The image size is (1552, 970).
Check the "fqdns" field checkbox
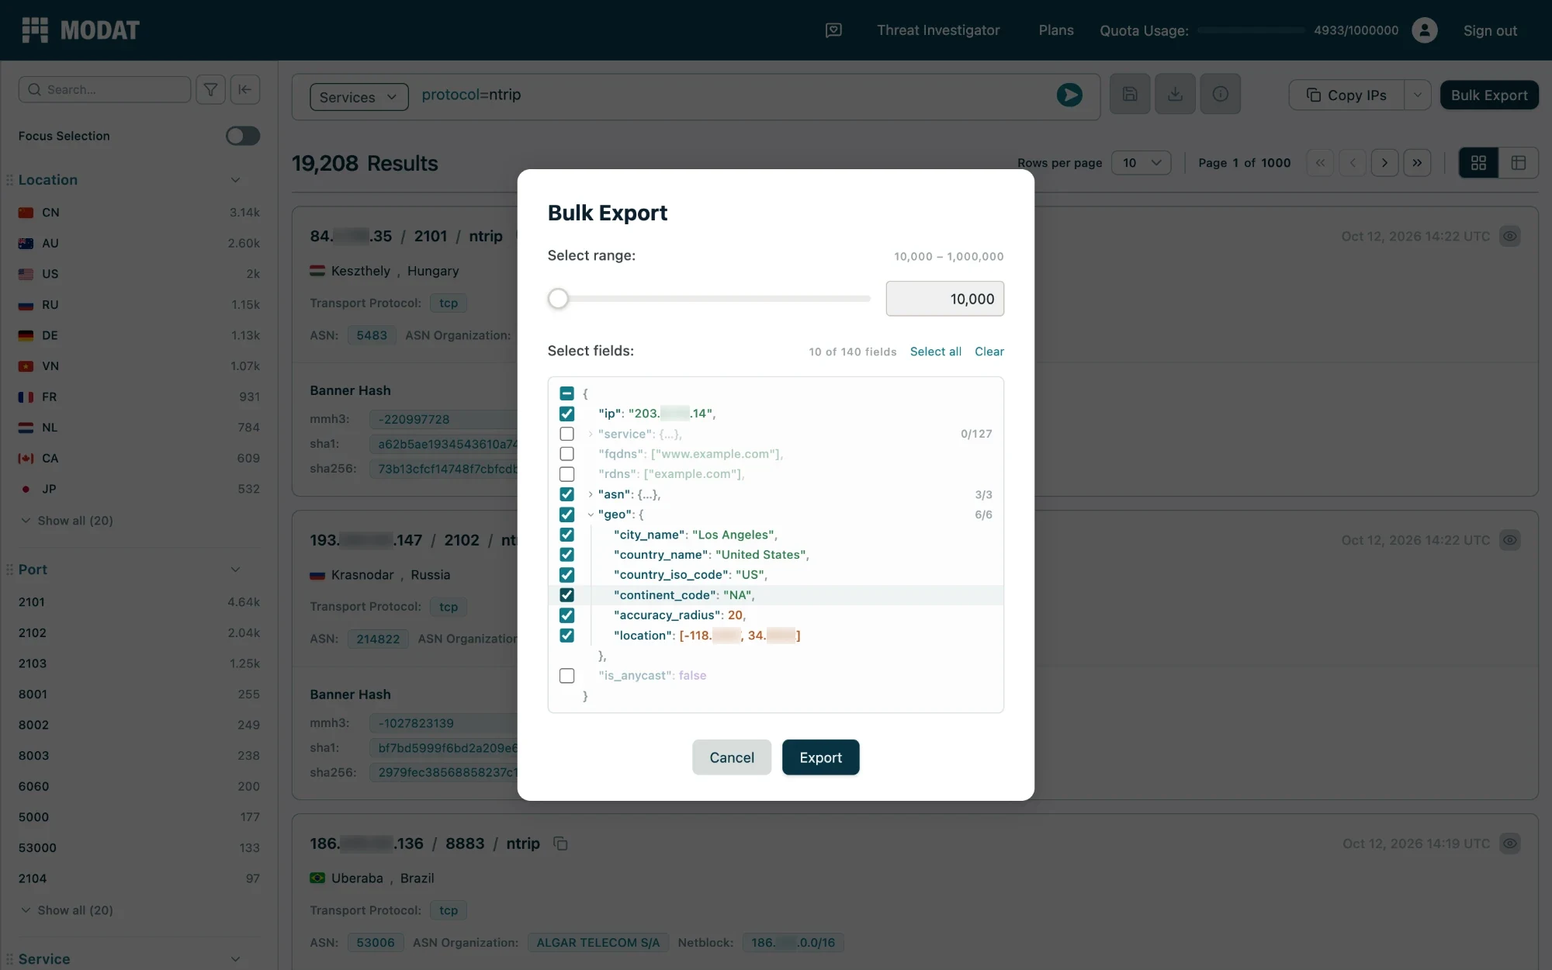pyautogui.click(x=567, y=454)
